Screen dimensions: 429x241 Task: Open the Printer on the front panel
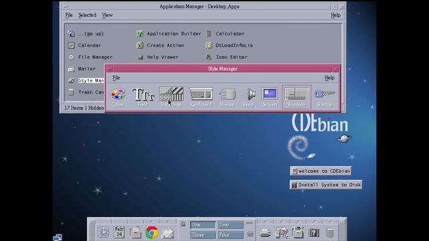pos(265,233)
